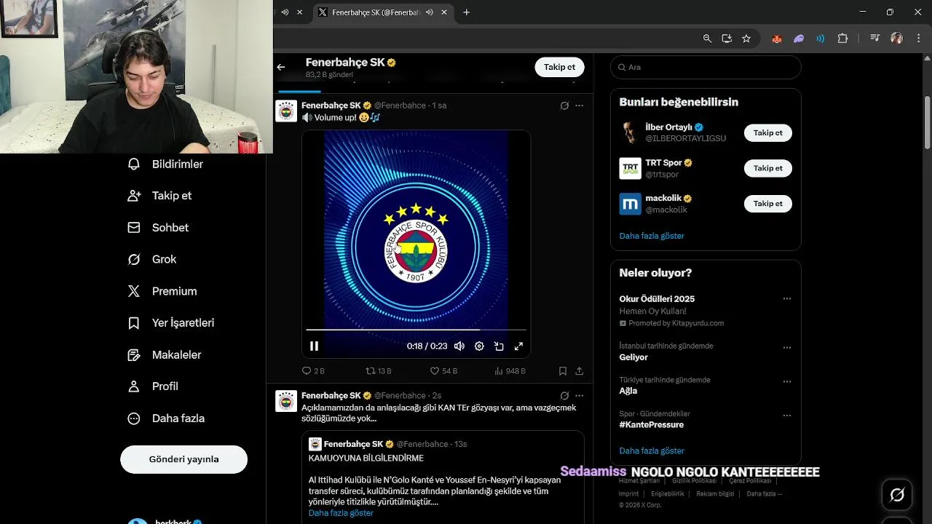Viewport: 932px width, 524px height.
Task: Click the Grok icon on KAN TEr post
Action: tap(564, 396)
